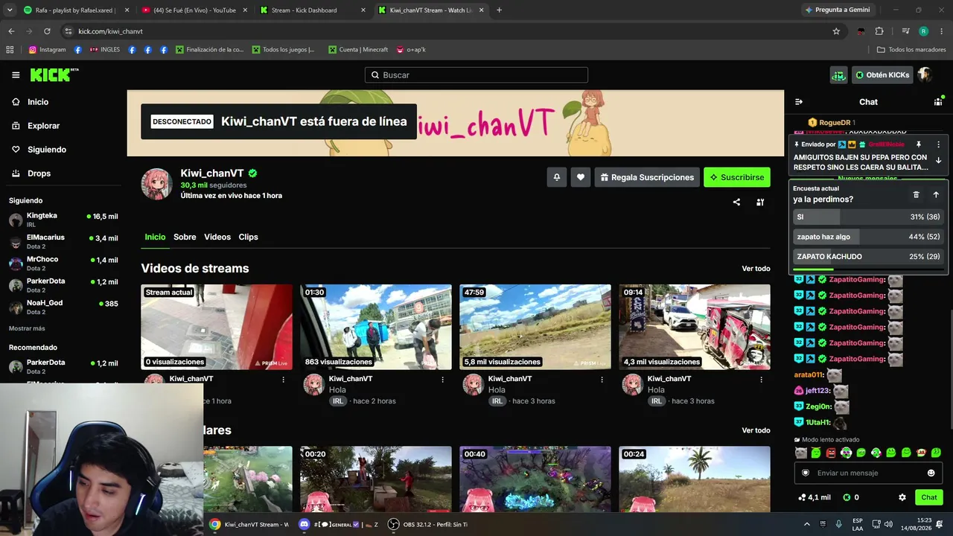Viewport: 953px width, 536px height.
Task: Open NoaH_God channel in Siguiendo list
Action: pos(63,307)
